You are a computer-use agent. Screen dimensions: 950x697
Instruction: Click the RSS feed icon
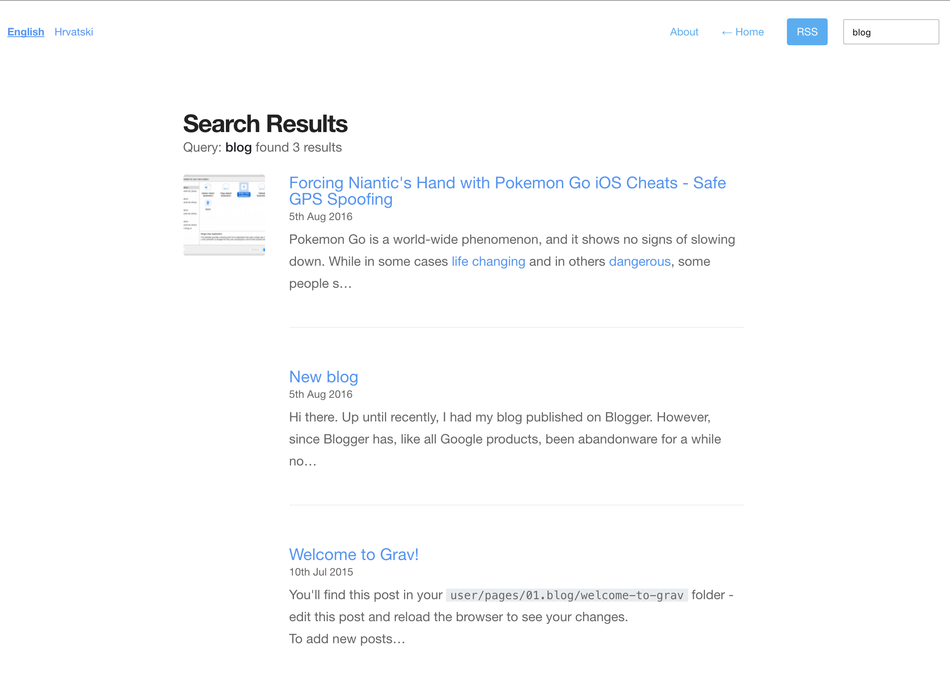(x=806, y=32)
